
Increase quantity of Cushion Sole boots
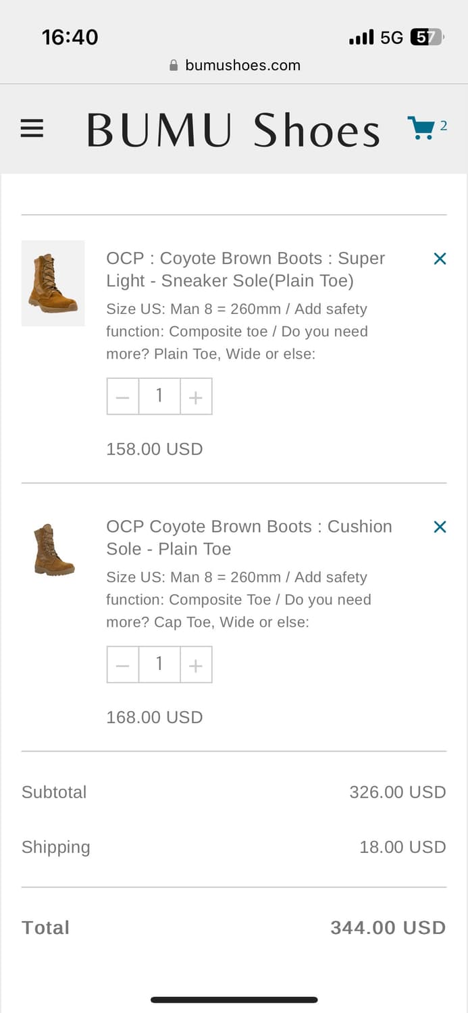pos(196,665)
